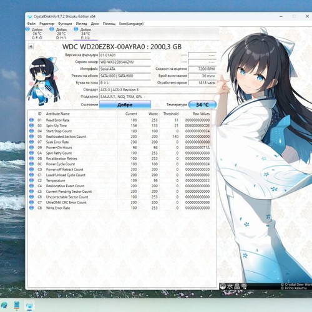This screenshot has height=312, width=312.
Task: Click the 34 °C temperature button
Action: (x=202, y=105)
